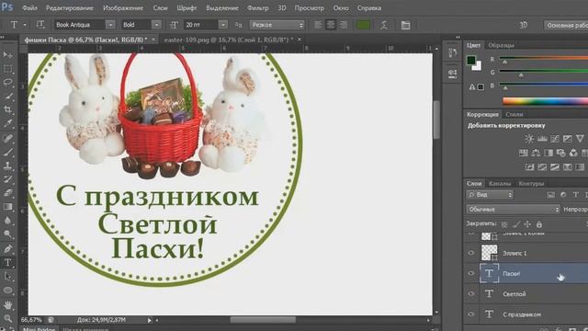Click the canvas horizontal scrollbar

click(x=263, y=320)
